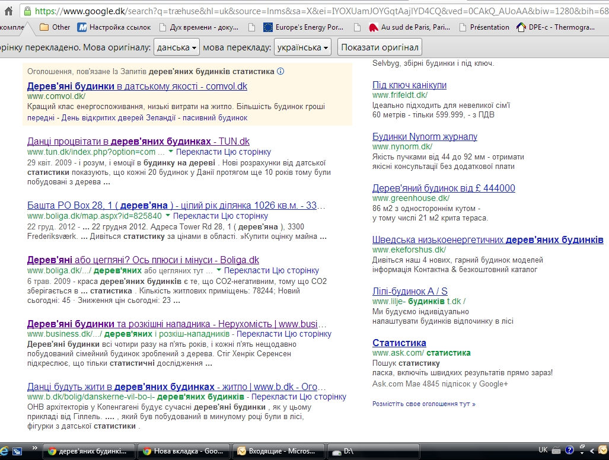Launch Internet Explorer from the taskbar
The height and width of the screenshot is (460, 609).
pos(4,451)
